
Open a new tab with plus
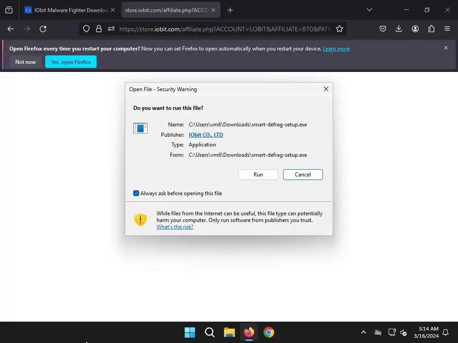click(x=230, y=10)
